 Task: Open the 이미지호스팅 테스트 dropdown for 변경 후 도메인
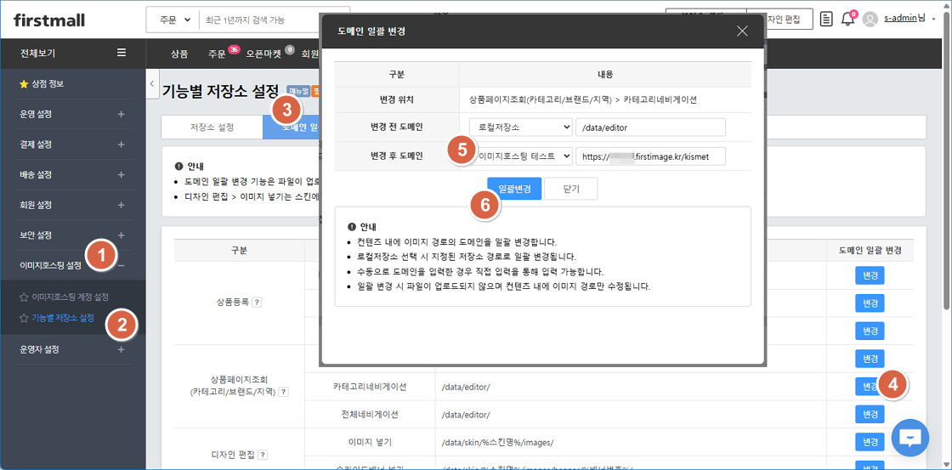[x=521, y=156]
